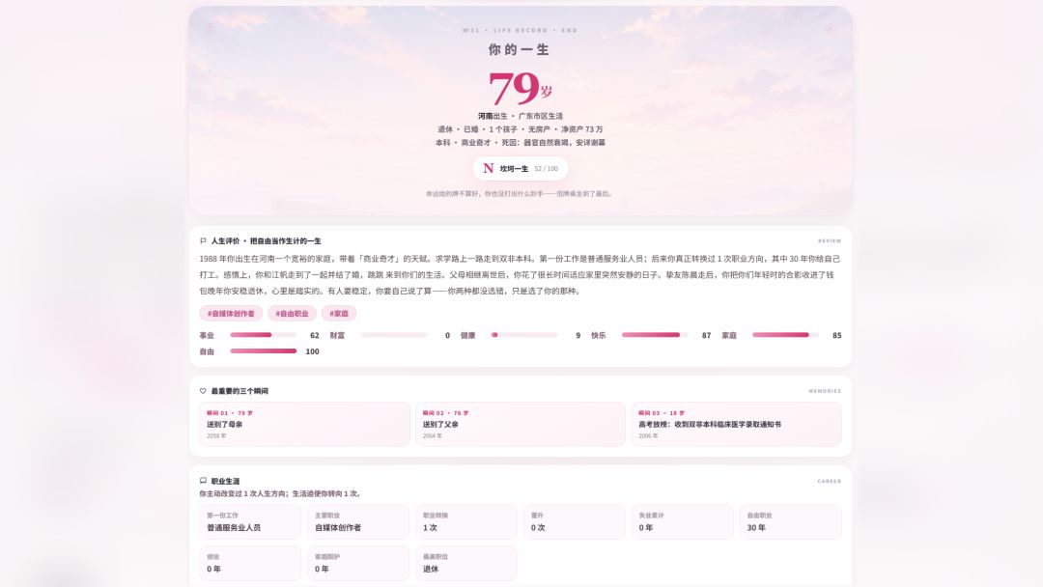Click the 创业 0 年 card
Viewport: 1043px width, 587px height.
(250, 563)
